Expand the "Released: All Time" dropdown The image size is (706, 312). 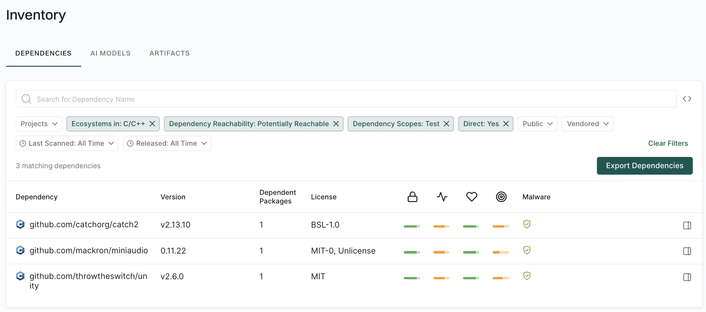pyautogui.click(x=167, y=143)
